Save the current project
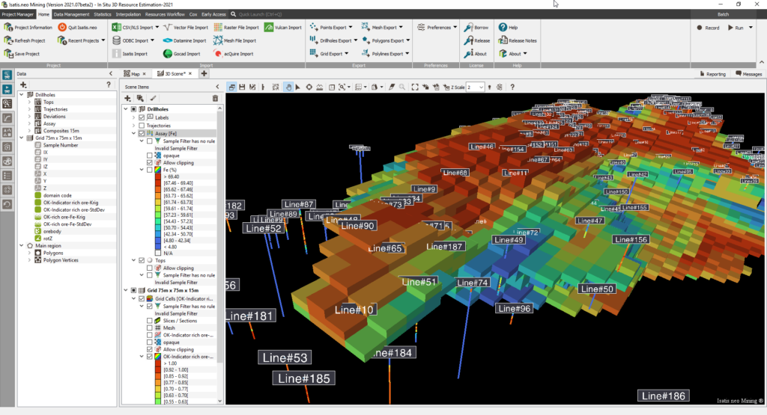This screenshot has width=767, height=415. coord(22,54)
